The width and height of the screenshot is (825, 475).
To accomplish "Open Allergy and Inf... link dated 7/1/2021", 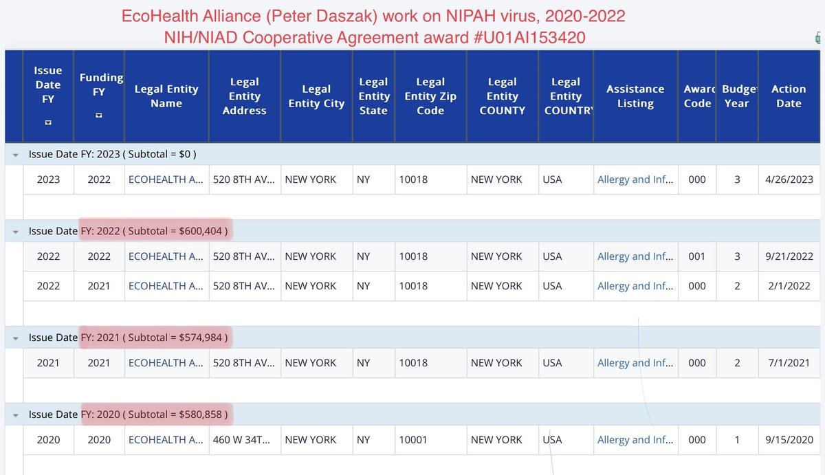I will 635,363.
